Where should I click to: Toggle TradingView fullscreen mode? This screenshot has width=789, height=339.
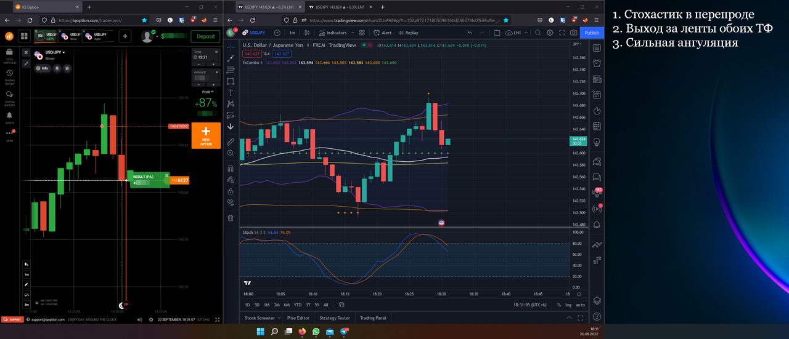(x=562, y=33)
